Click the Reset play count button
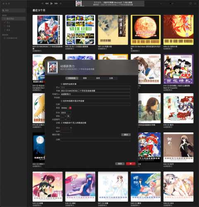This screenshot has width=199, height=207. [126, 135]
